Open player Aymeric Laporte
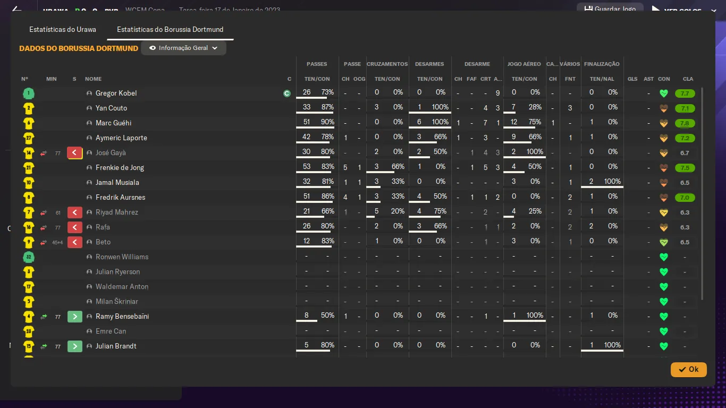The image size is (726, 408). coord(121,138)
